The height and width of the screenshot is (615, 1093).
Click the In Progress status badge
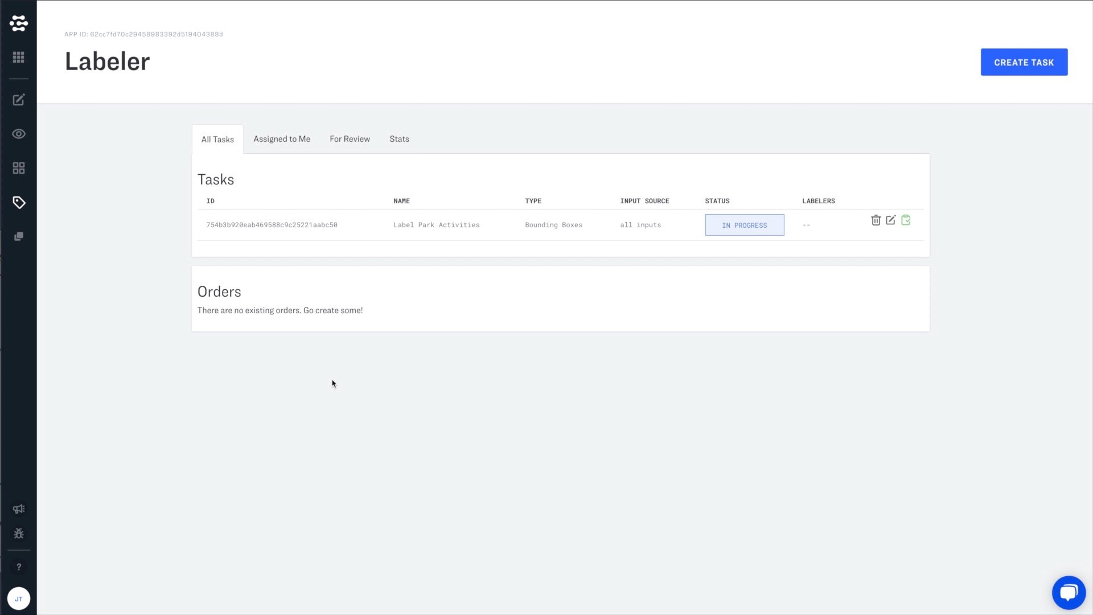tap(744, 225)
